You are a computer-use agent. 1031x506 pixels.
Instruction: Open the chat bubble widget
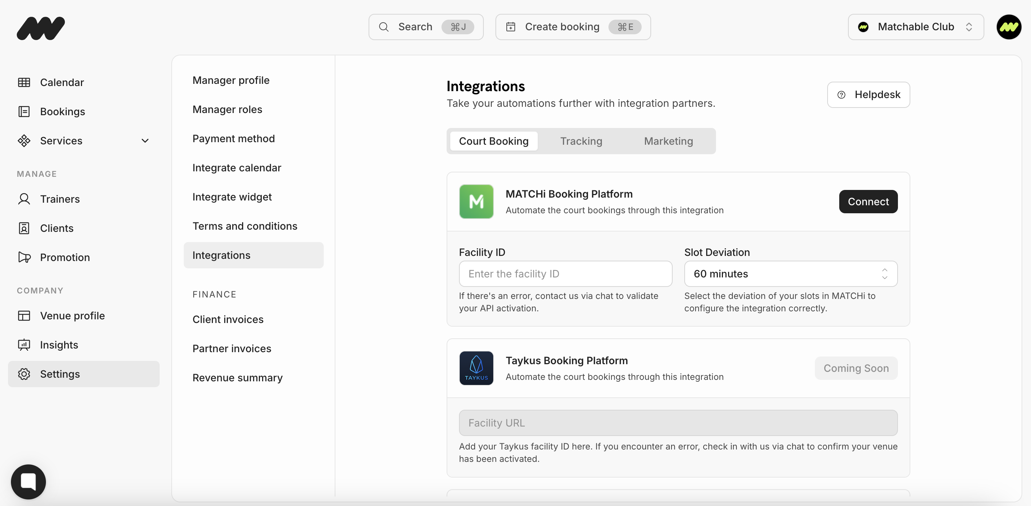coord(28,482)
